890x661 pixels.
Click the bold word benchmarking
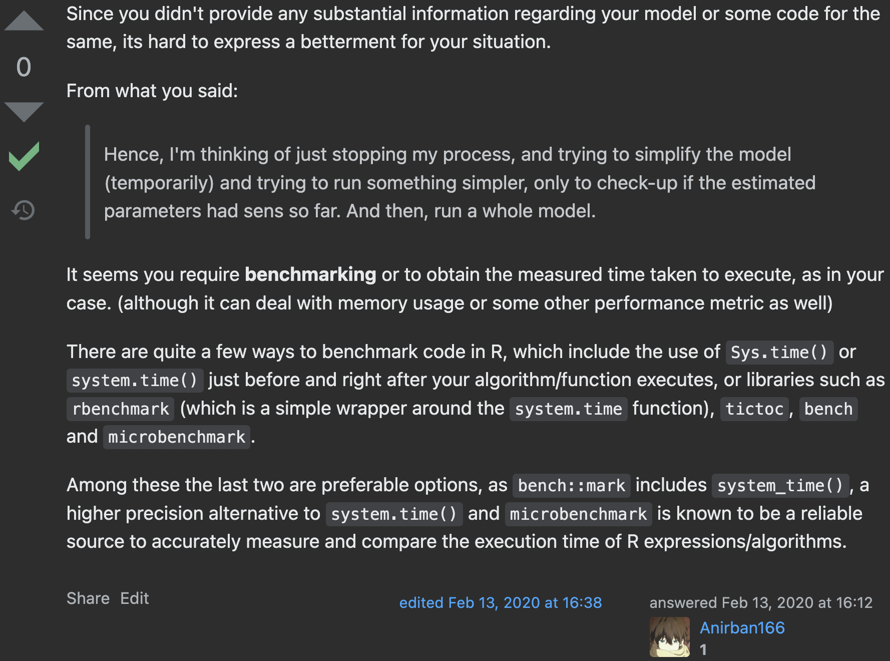[x=310, y=274]
